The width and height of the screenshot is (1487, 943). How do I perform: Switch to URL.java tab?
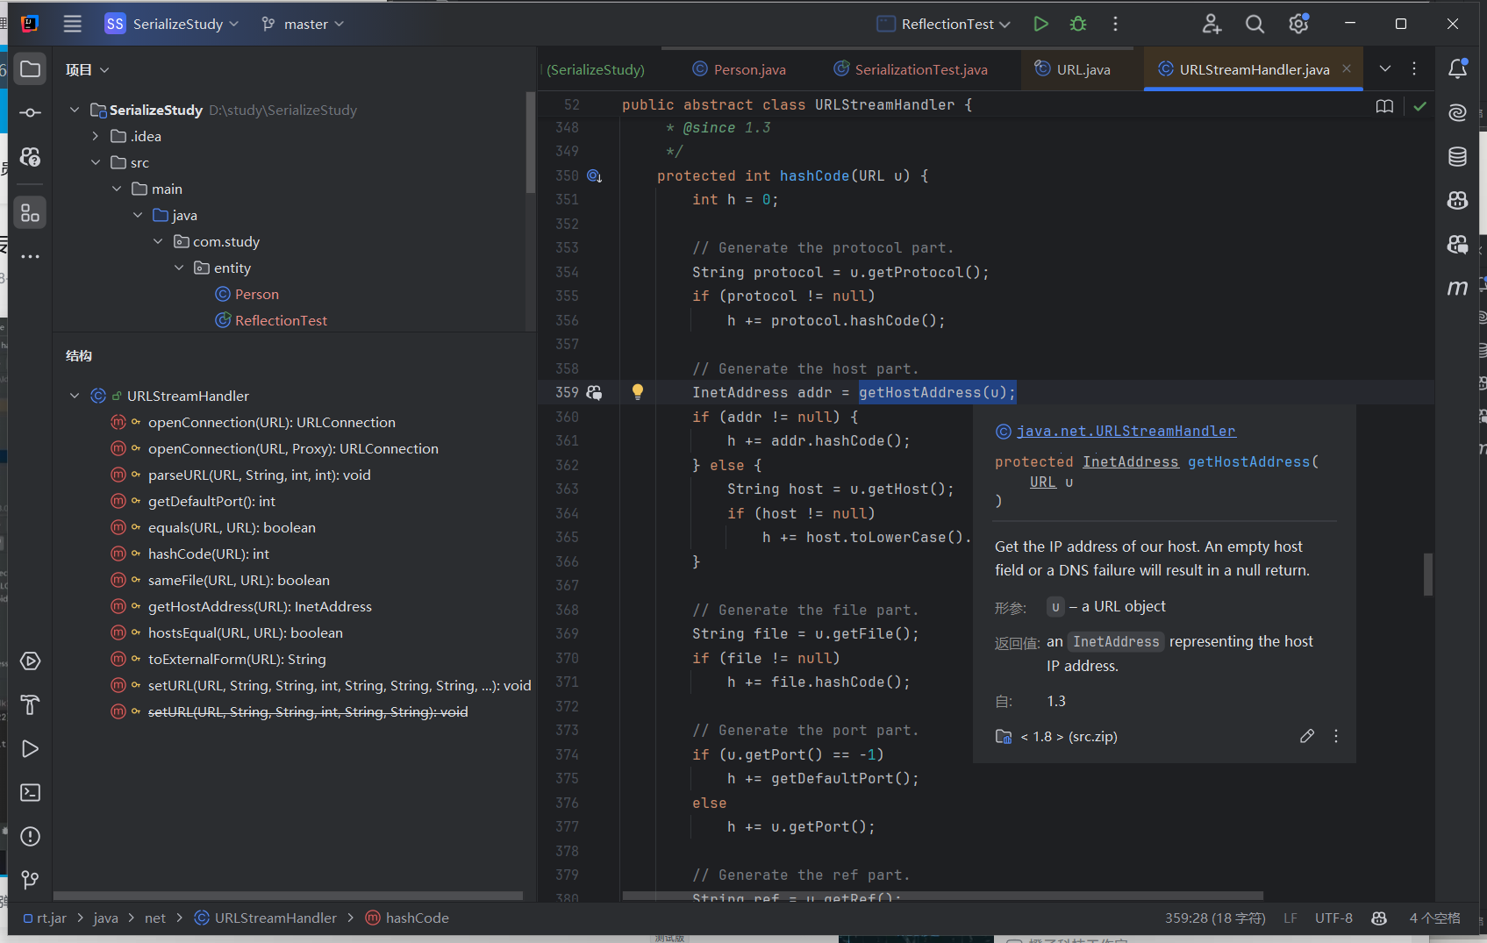1072,69
